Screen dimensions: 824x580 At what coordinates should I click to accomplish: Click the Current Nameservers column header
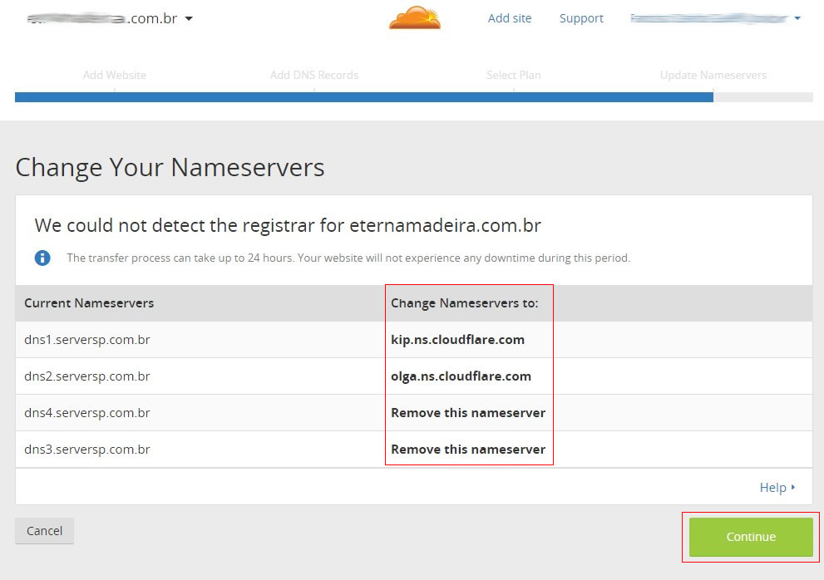point(89,303)
